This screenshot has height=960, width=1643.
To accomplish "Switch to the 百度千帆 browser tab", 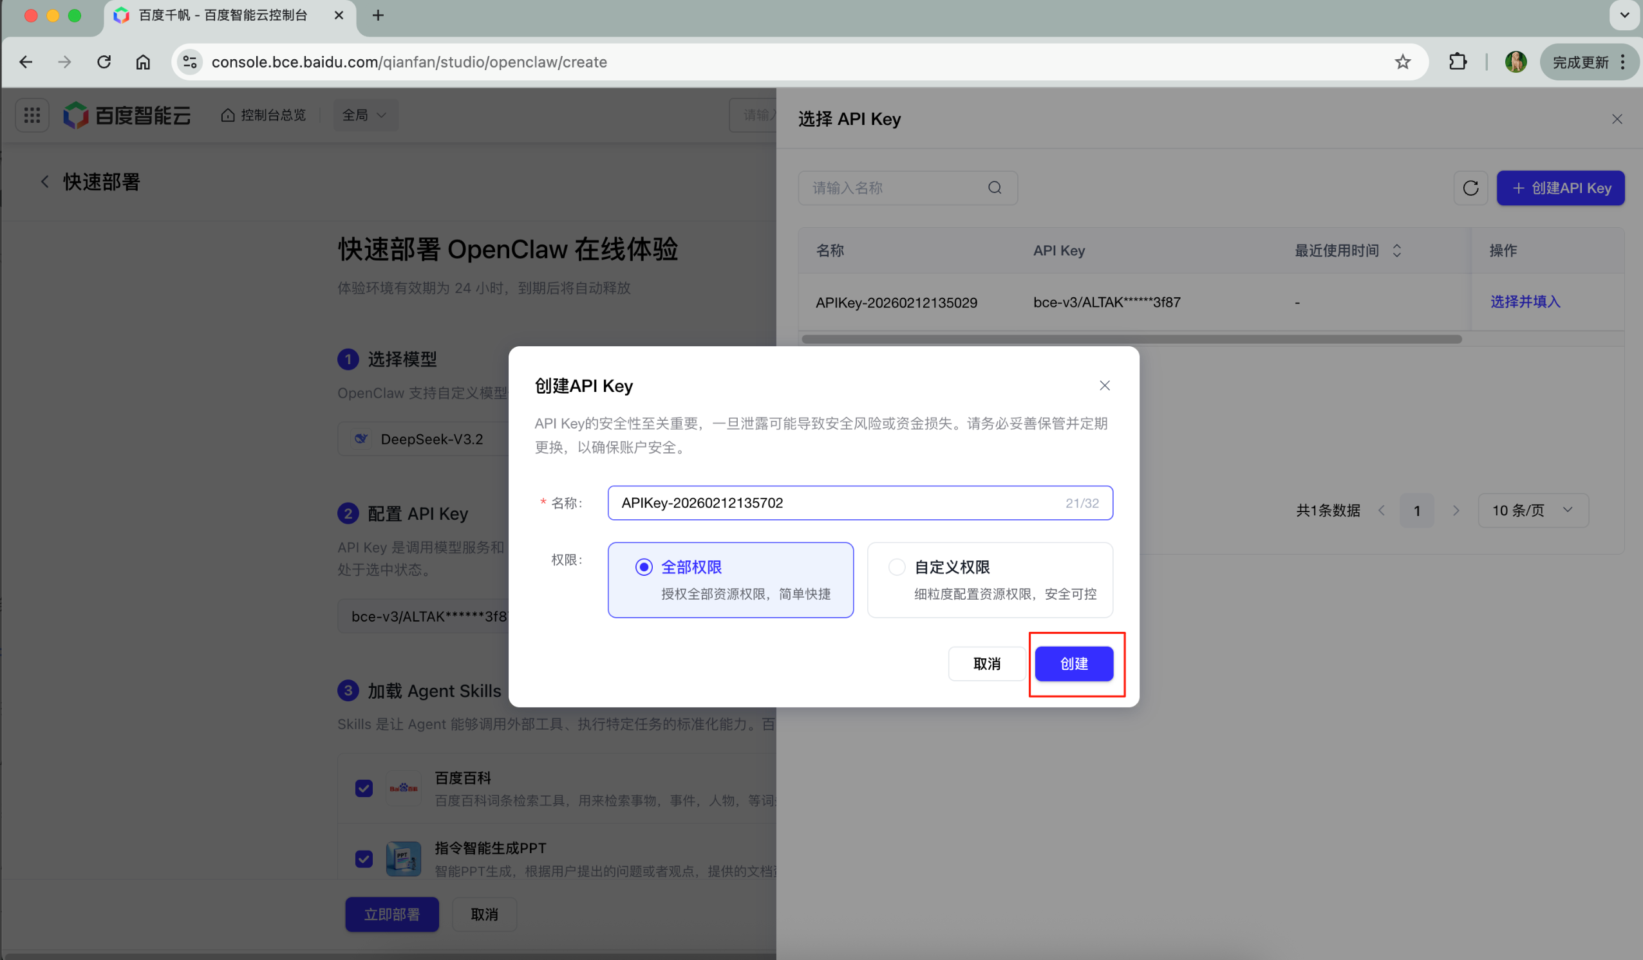I will tap(221, 15).
